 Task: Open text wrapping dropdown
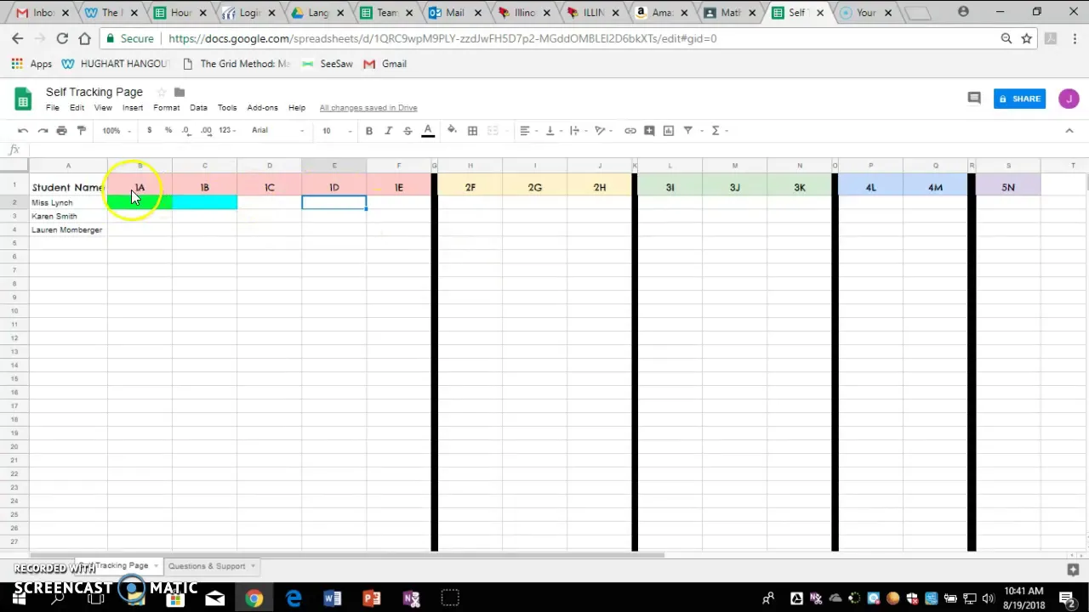[579, 130]
